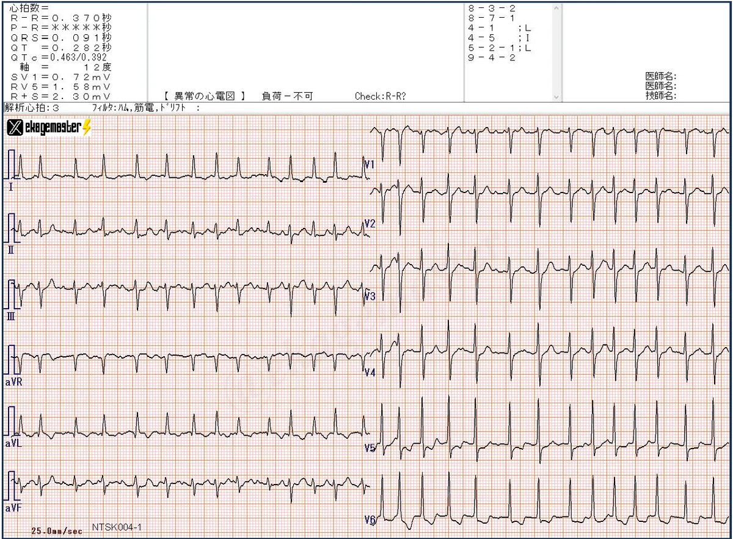Click the QRS=0.091秒 measurement
Screen dimensions: 733x539
[61, 38]
